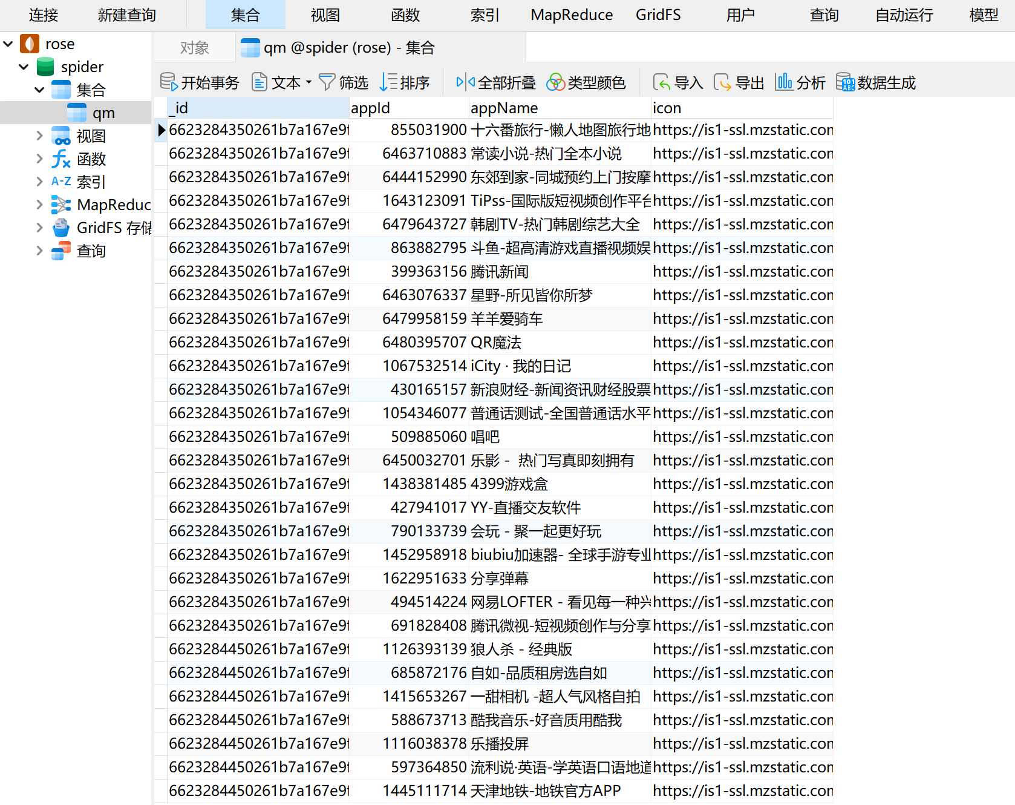This screenshot has height=805, width=1015.
Task: Click the 筛选 filter funnel icon
Action: 327,82
